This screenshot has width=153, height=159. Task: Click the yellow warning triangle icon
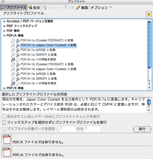pyautogui.click(x=149, y=14)
